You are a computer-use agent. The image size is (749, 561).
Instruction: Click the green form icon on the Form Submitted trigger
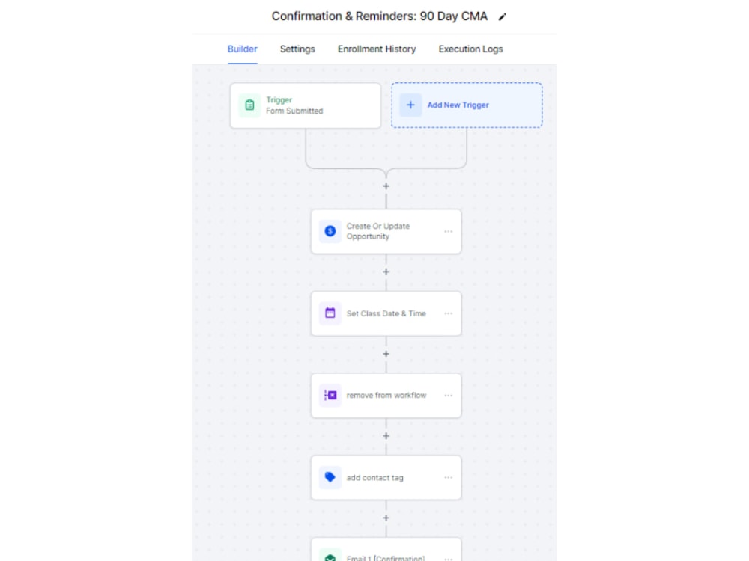pyautogui.click(x=250, y=105)
